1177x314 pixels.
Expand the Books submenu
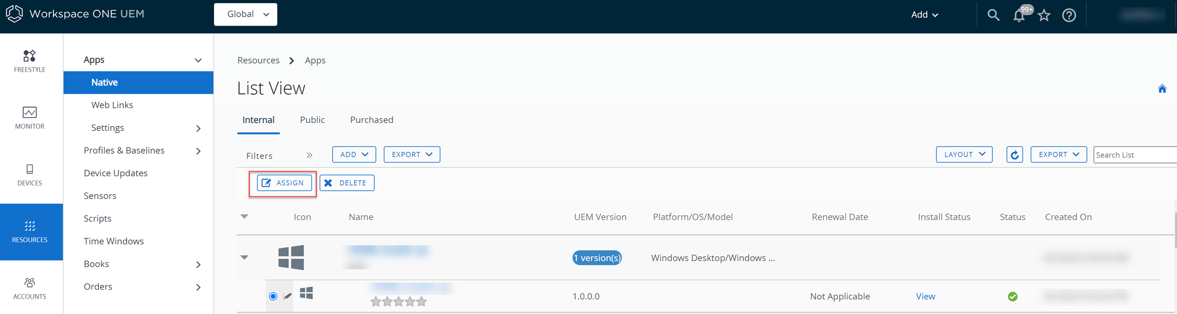tap(198, 265)
